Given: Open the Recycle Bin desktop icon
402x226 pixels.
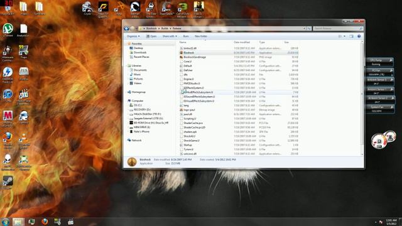Looking at the screenshot, I should click(8, 8).
